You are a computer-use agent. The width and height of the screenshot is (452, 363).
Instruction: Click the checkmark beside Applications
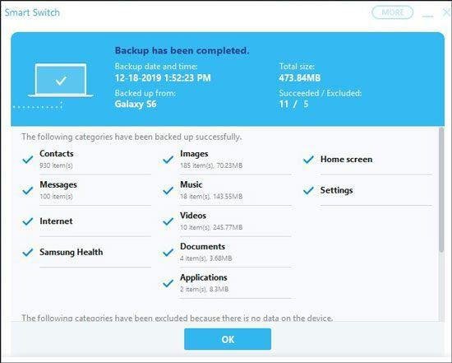point(168,283)
